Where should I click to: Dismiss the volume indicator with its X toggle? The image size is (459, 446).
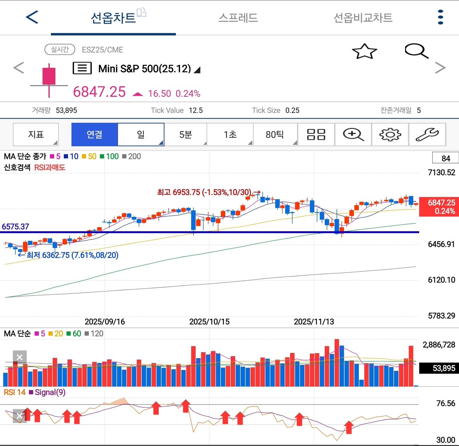(x=19, y=357)
